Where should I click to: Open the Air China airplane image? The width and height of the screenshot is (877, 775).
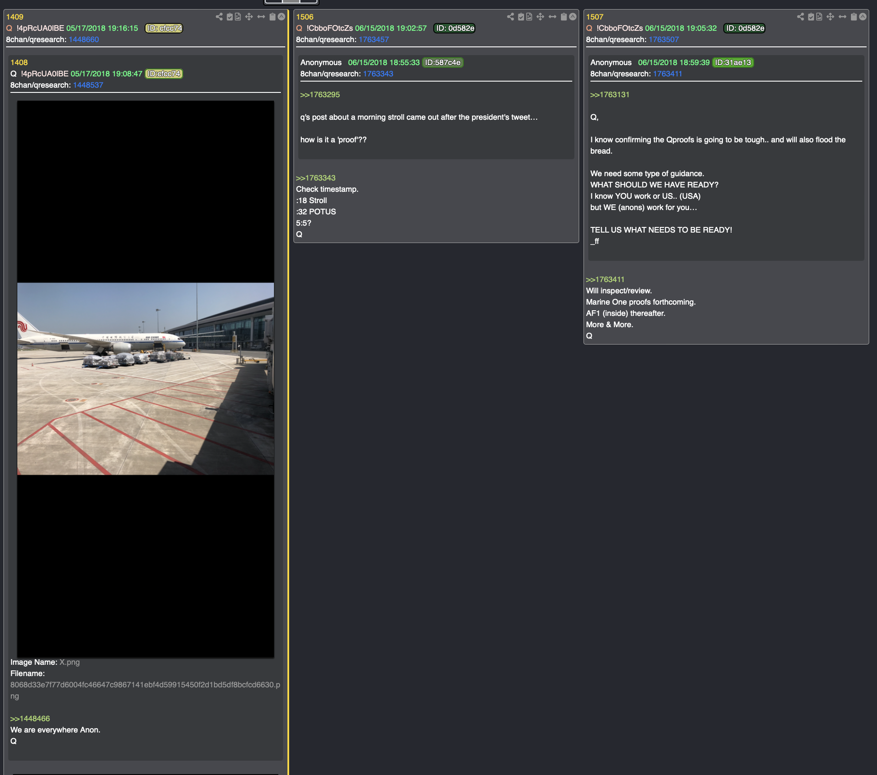pos(145,378)
